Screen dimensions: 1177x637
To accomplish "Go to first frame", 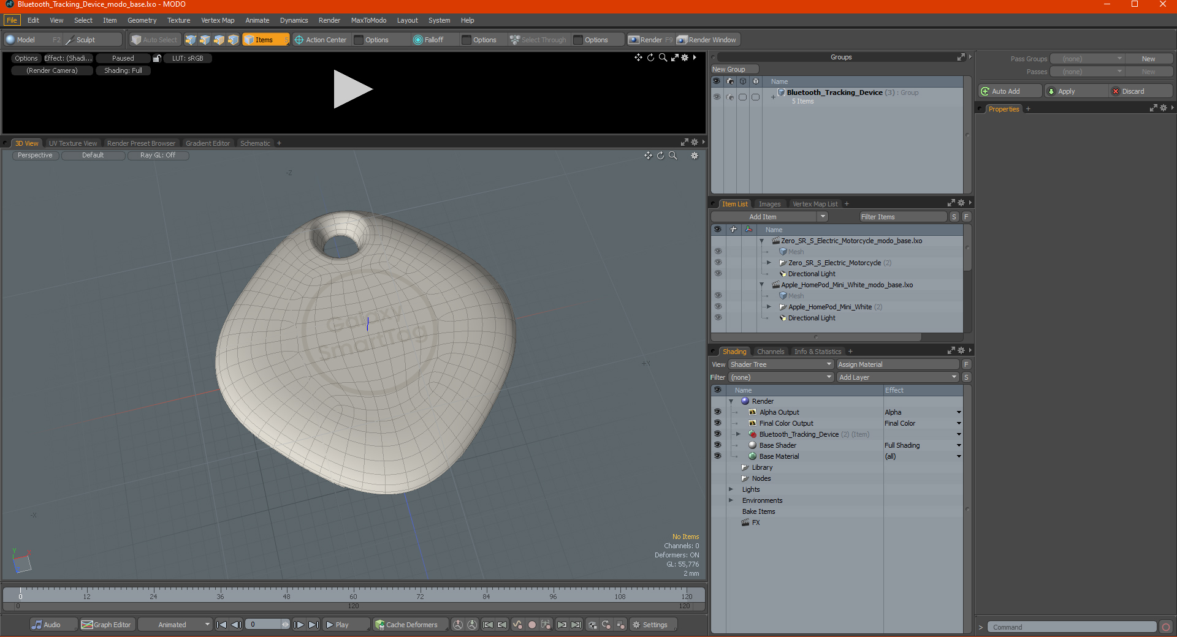I will pyautogui.click(x=222, y=625).
